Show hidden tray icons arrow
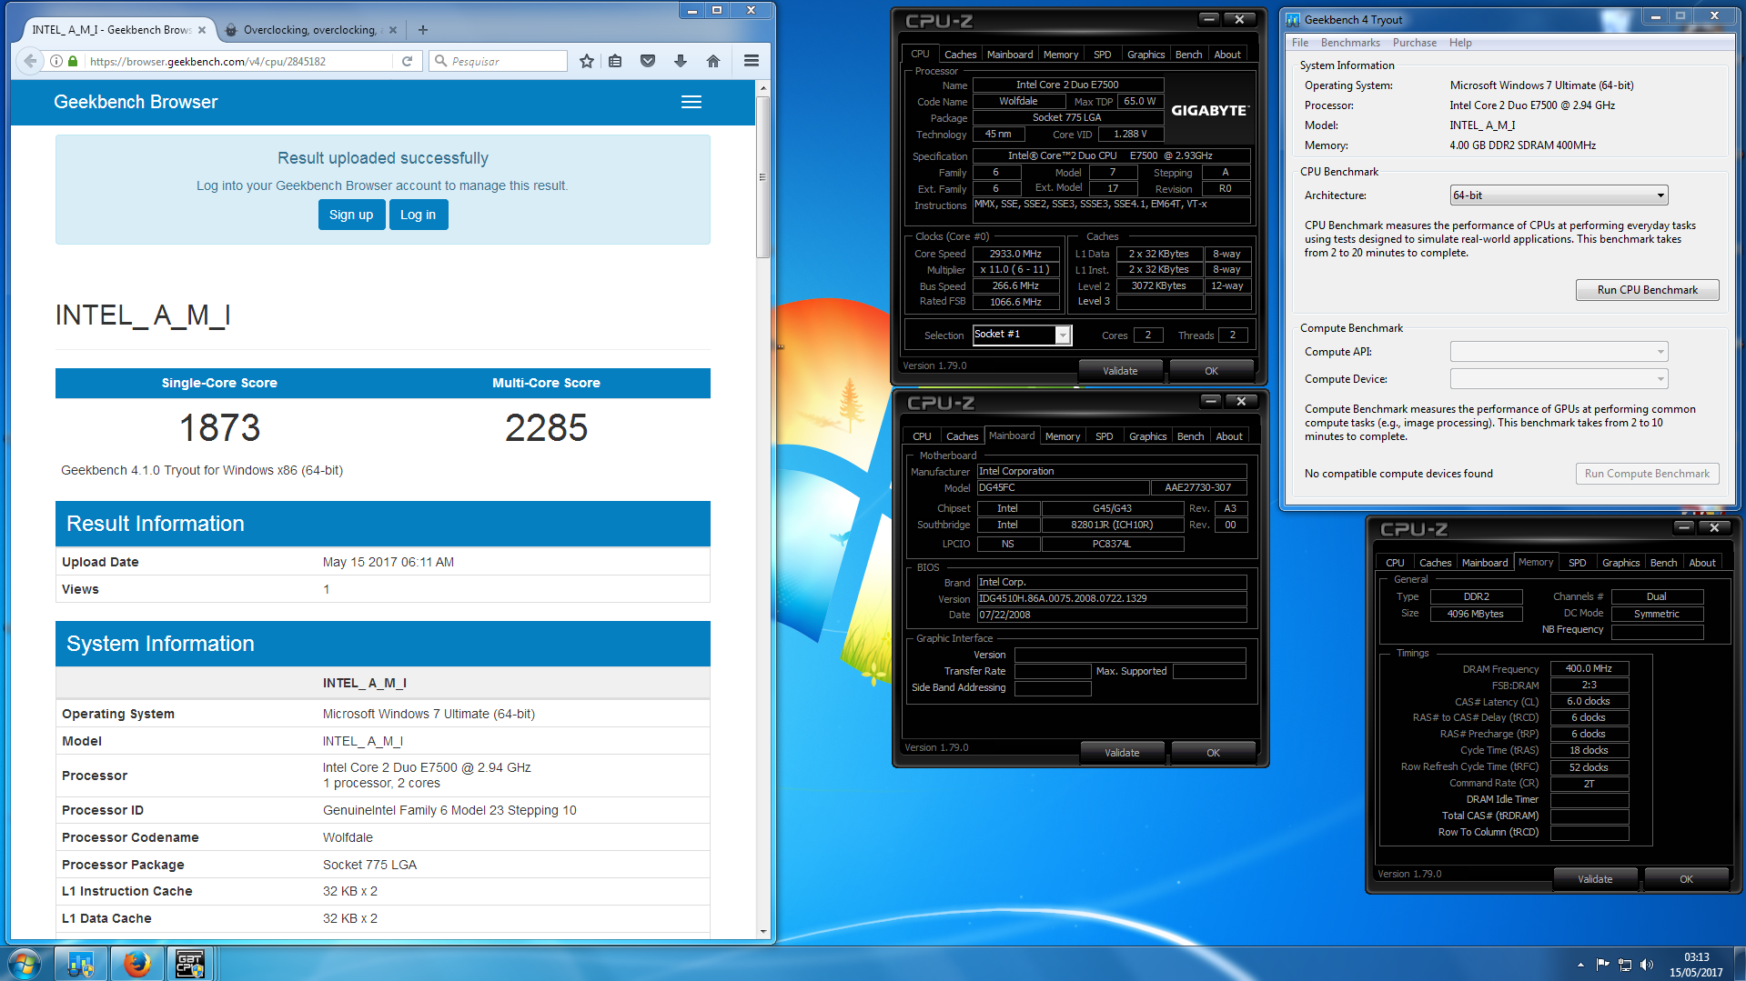The height and width of the screenshot is (981, 1746). point(1580,965)
